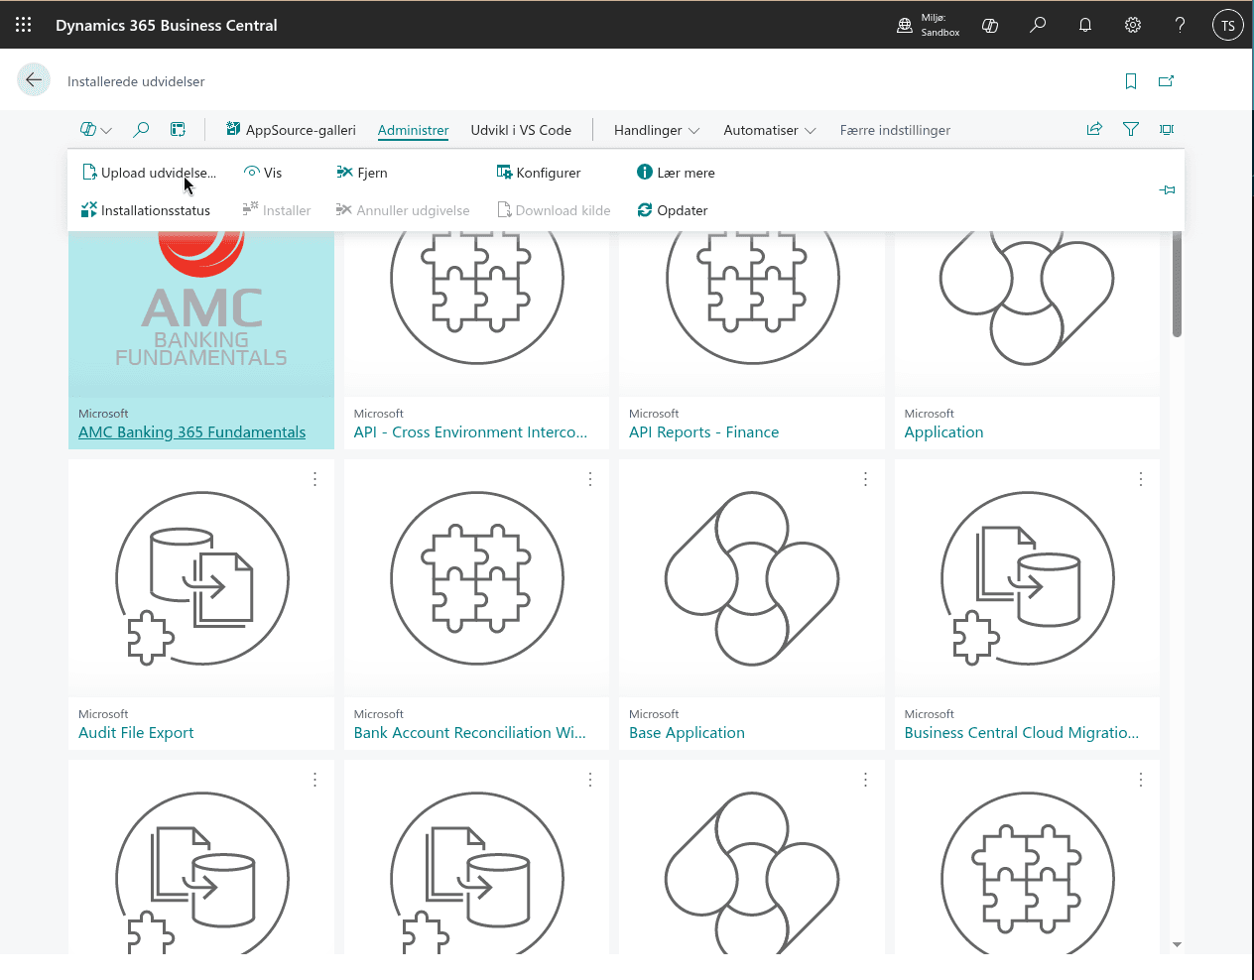
Task: Open more options for Business Central Cloud Migration
Action: click(x=1141, y=479)
